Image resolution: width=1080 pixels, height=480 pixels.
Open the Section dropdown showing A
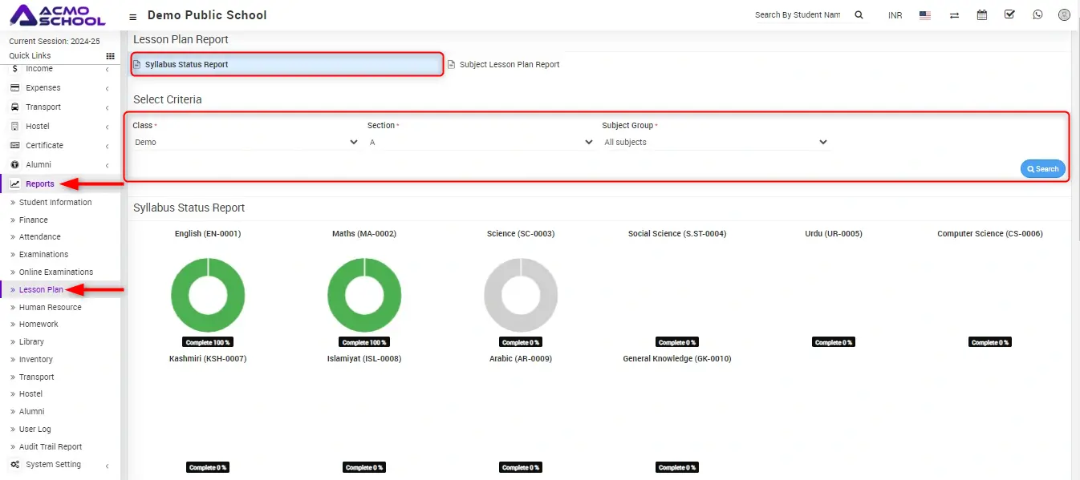pyautogui.click(x=481, y=143)
